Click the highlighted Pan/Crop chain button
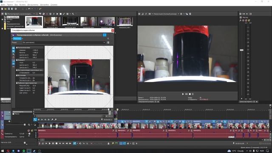The height and width of the screenshot is (153, 272). 17,39
